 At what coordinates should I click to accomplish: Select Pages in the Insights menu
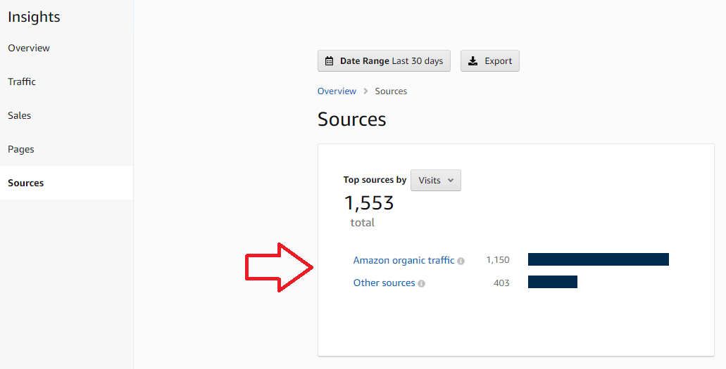[x=21, y=149]
